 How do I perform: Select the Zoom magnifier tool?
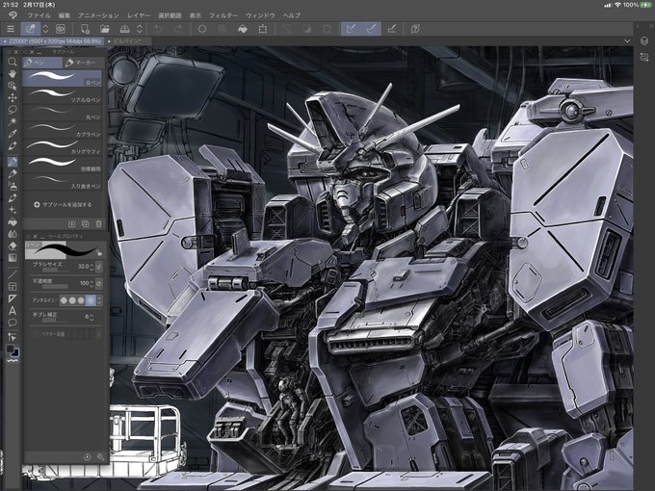point(13,63)
